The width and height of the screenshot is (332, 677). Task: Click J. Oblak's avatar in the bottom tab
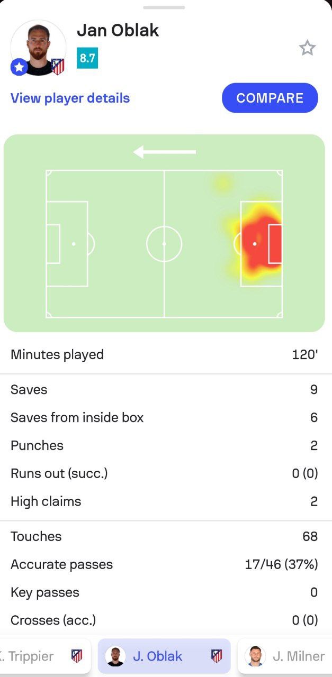(115, 656)
